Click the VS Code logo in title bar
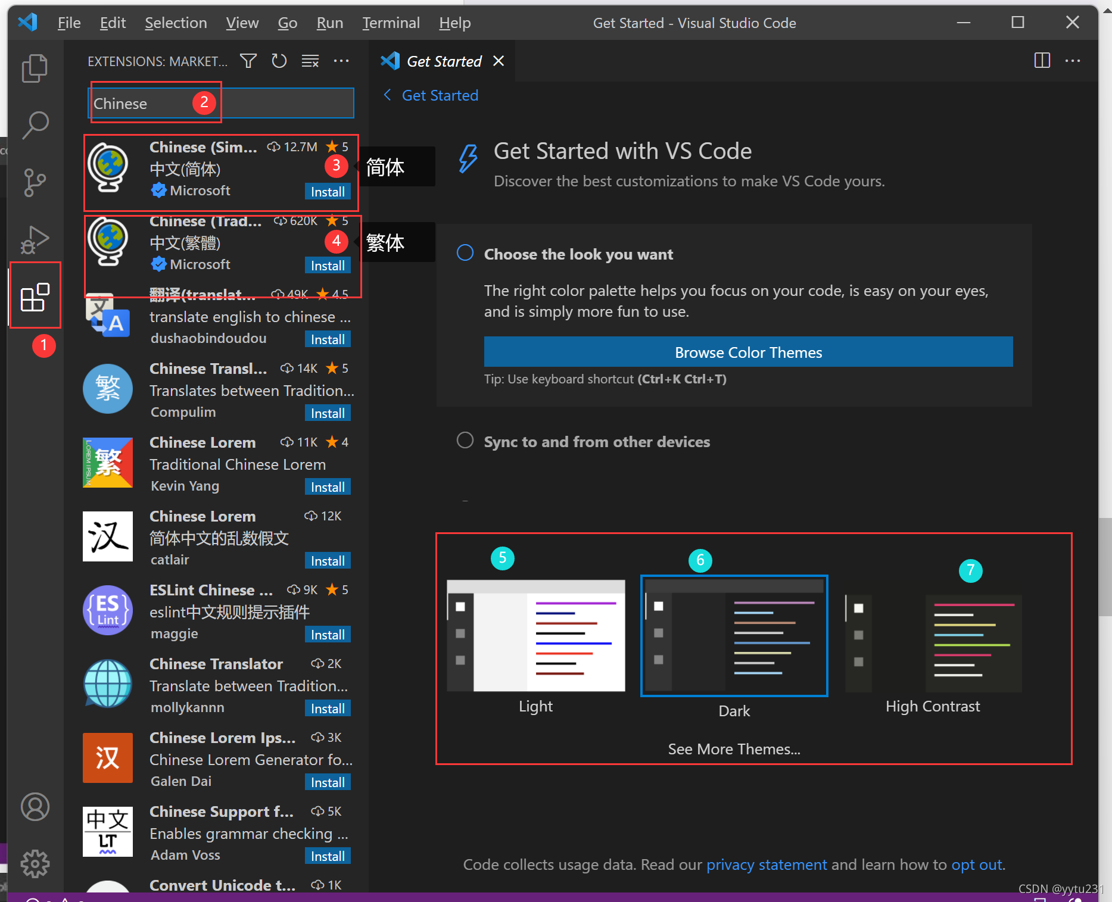 coord(28,23)
